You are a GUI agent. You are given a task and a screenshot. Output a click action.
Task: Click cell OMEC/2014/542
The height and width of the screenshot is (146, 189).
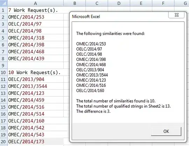[x=35, y=128]
